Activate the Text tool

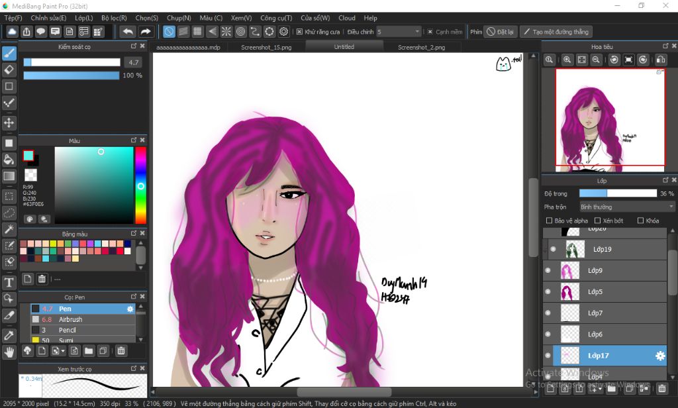(9, 283)
